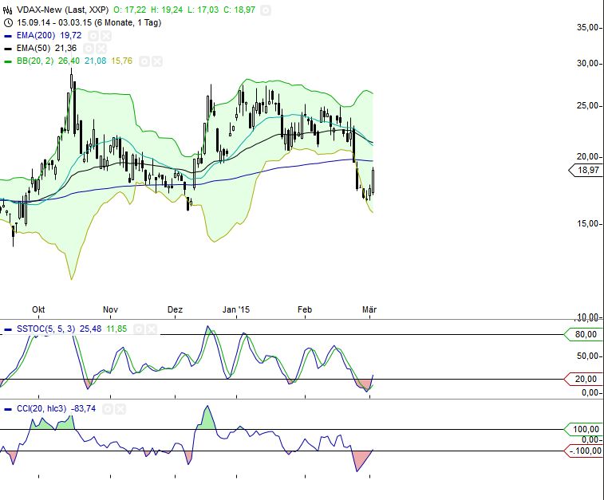Click the EMA(200) label

coord(36,35)
